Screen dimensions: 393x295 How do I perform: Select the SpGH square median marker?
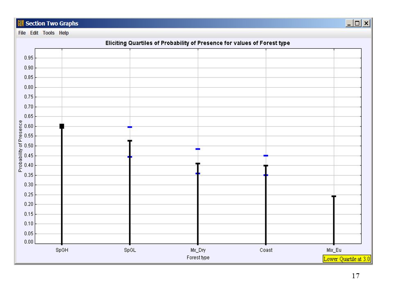[x=62, y=126]
